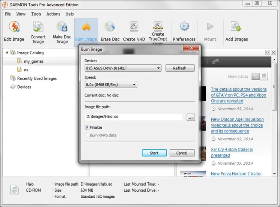Screen dimensions: 280x207
Task: Click the Standard ISO images format text
Action: [x=98, y=196]
